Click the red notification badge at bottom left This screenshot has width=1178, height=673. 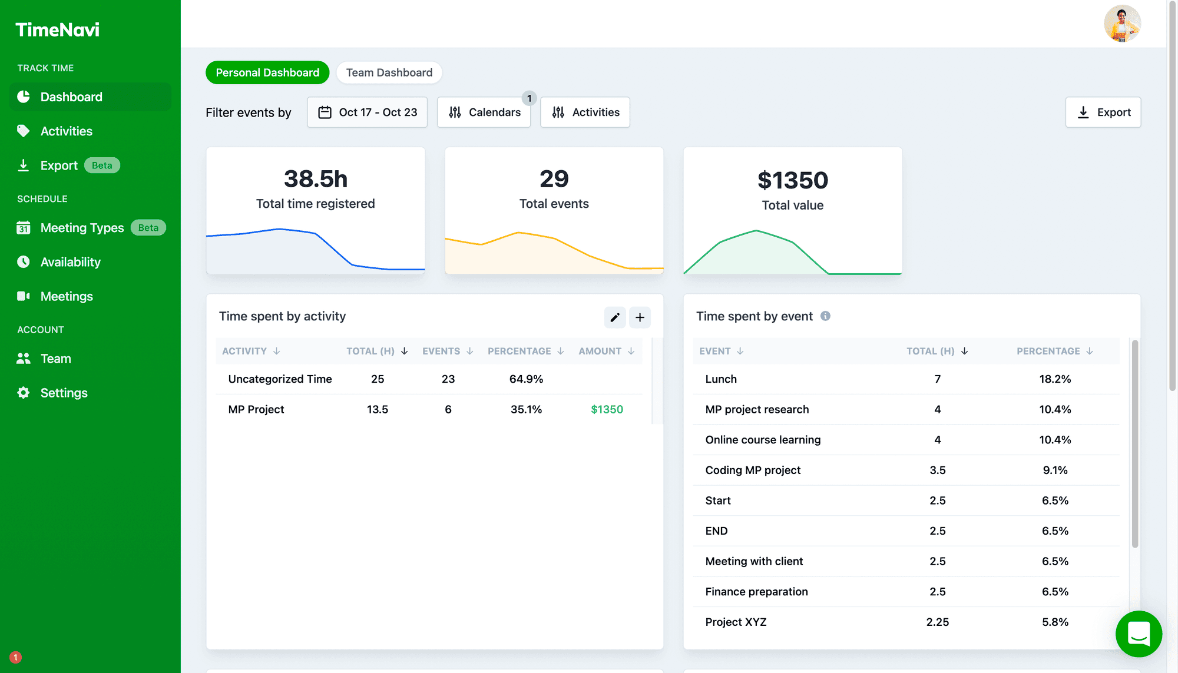pos(16,657)
